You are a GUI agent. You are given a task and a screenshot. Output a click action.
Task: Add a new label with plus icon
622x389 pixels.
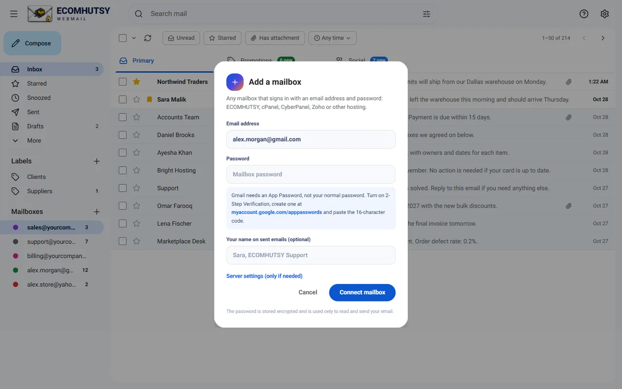[x=97, y=161]
